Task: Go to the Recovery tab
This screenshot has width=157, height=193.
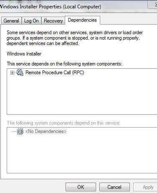Action: 53,21
